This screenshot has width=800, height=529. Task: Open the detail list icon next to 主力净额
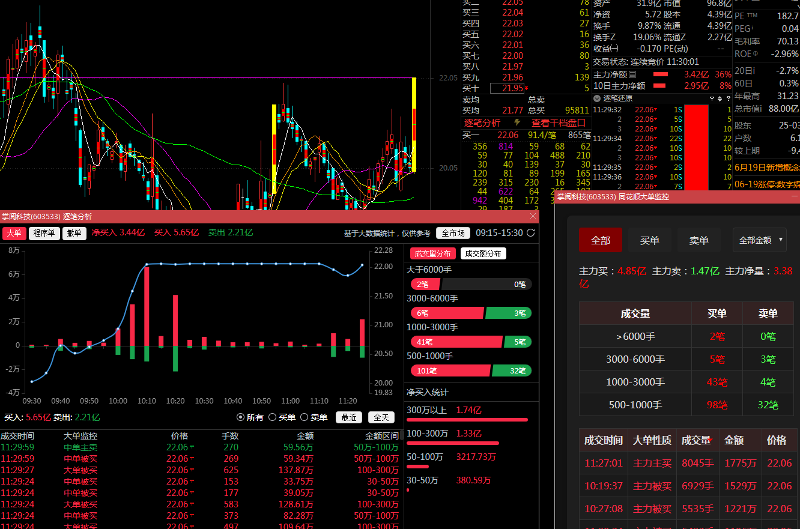pyautogui.click(x=632, y=74)
